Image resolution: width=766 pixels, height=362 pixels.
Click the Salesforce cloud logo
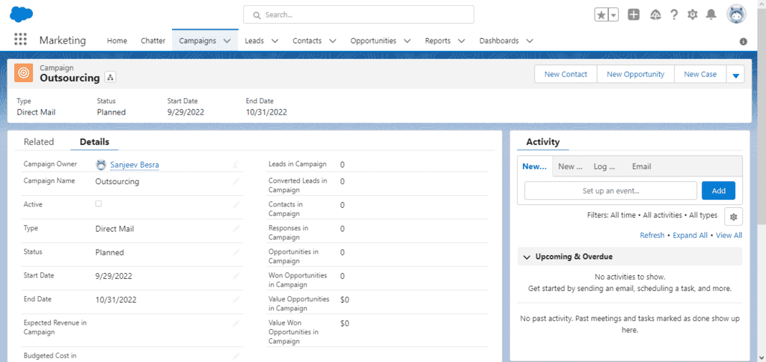(22, 15)
